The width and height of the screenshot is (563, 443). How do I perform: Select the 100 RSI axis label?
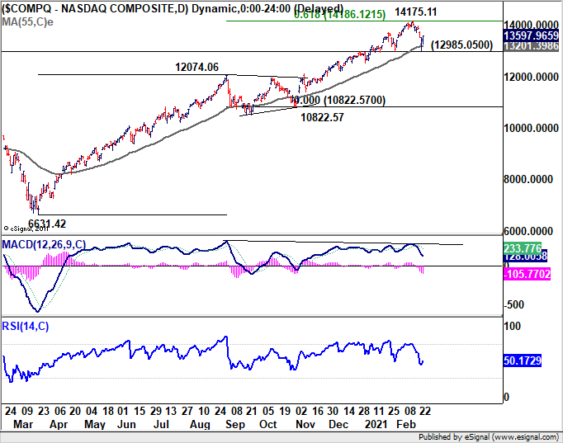point(513,326)
